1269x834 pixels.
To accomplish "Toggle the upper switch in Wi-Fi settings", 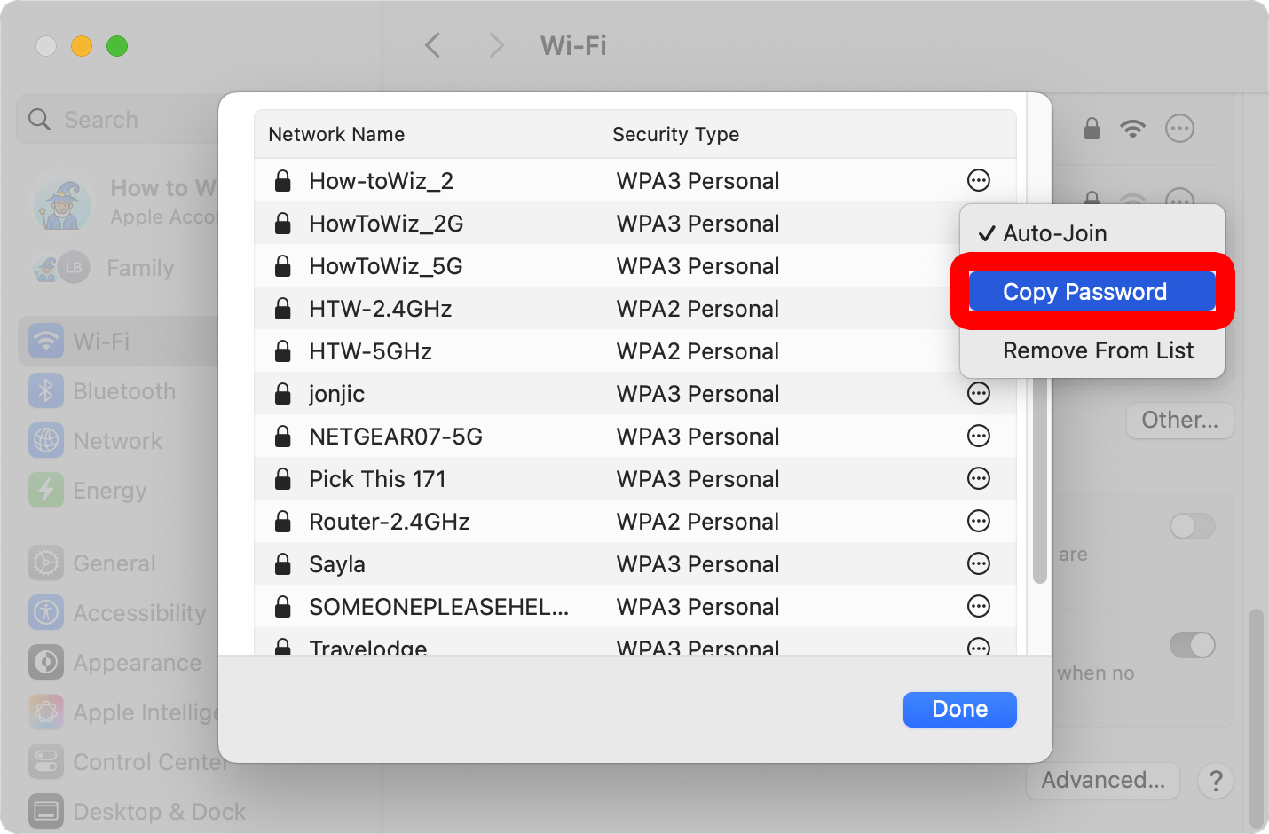I will 1192,526.
